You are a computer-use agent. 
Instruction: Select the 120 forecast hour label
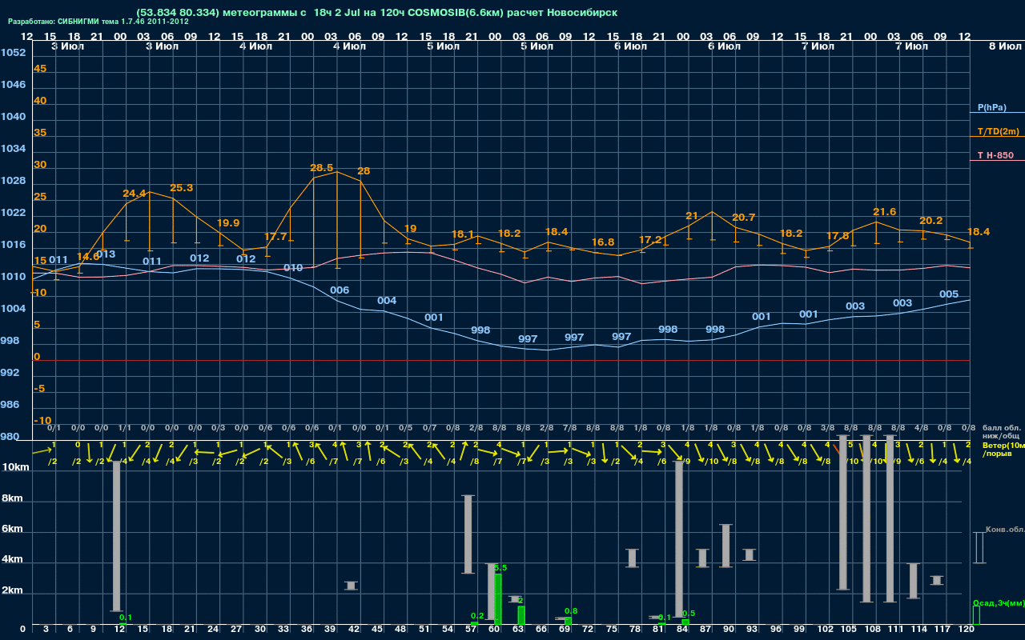click(x=966, y=630)
